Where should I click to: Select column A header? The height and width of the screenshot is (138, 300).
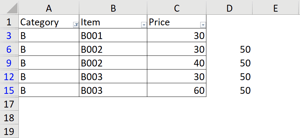tap(49, 8)
